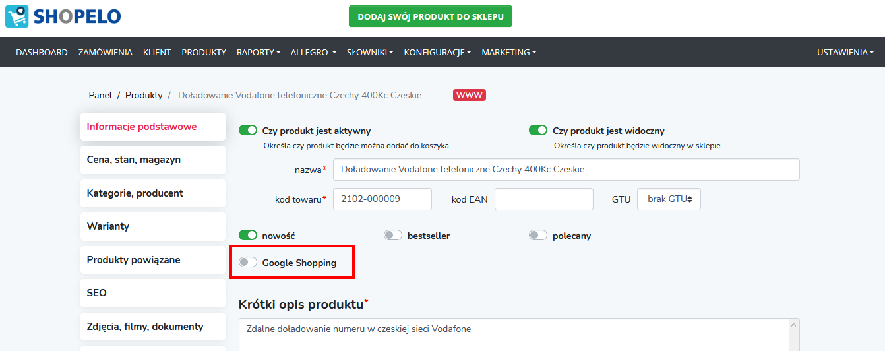Click 'Określa czy produkt będzie widoczny w sklepie'
885x351 pixels.
click(x=637, y=146)
